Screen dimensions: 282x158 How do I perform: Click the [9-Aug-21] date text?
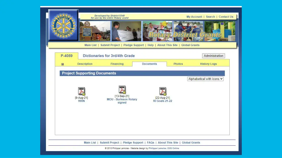tap(81, 98)
